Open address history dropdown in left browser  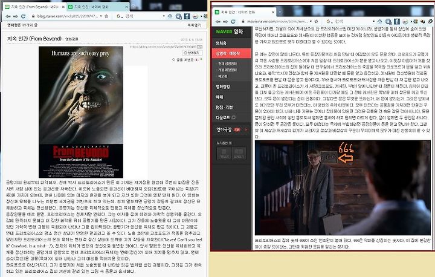[101, 16]
